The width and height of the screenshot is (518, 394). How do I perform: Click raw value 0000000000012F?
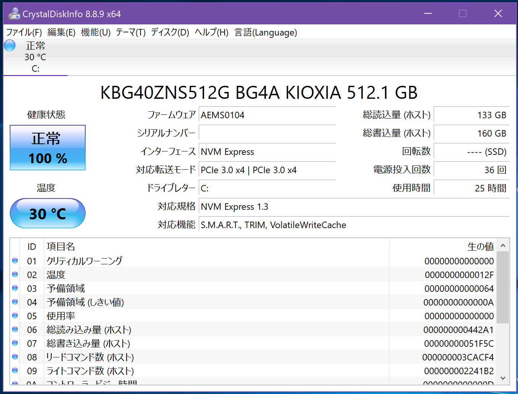pos(459,275)
